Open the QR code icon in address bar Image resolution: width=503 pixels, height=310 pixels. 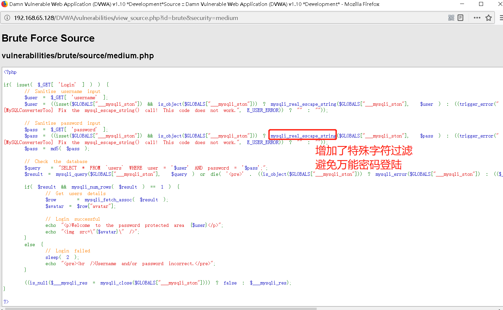tap(451, 18)
